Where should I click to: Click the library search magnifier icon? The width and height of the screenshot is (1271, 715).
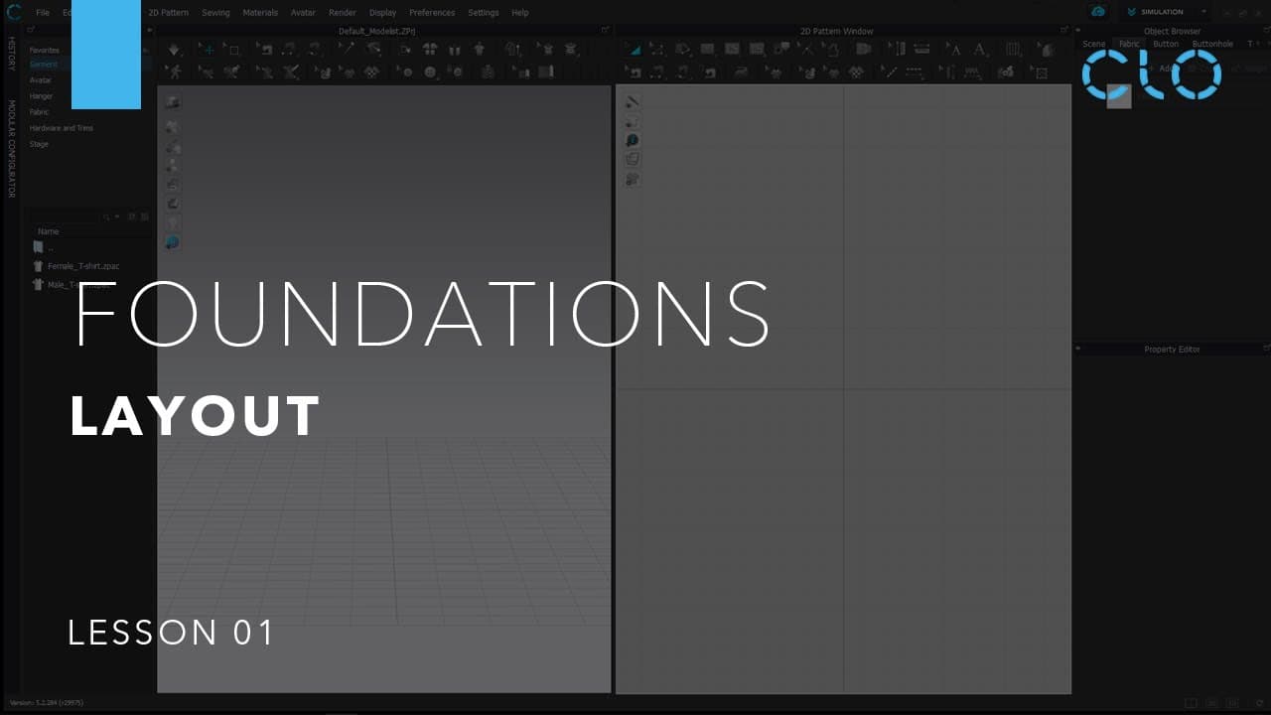point(107,216)
